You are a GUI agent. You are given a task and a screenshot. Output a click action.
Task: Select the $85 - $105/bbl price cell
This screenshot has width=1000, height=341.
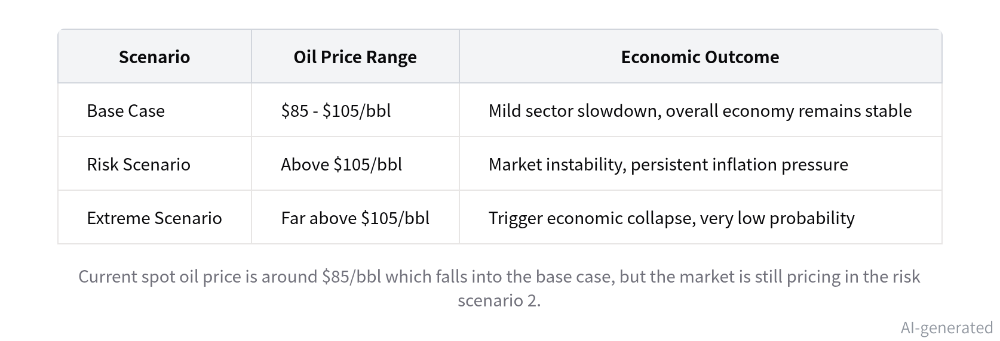[355, 110]
